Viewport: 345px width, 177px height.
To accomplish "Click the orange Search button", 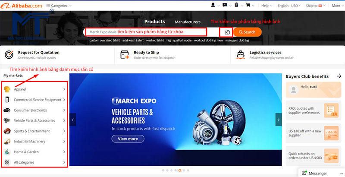I will click(x=247, y=32).
